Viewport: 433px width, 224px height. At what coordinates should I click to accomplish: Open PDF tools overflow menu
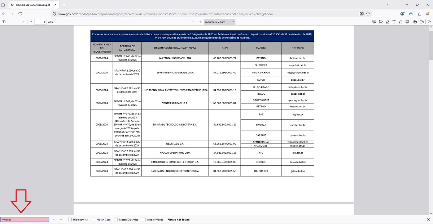(429, 22)
